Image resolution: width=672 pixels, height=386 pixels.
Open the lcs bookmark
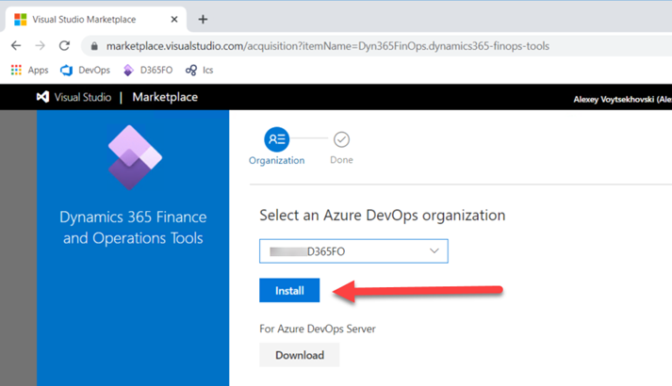[x=200, y=70]
